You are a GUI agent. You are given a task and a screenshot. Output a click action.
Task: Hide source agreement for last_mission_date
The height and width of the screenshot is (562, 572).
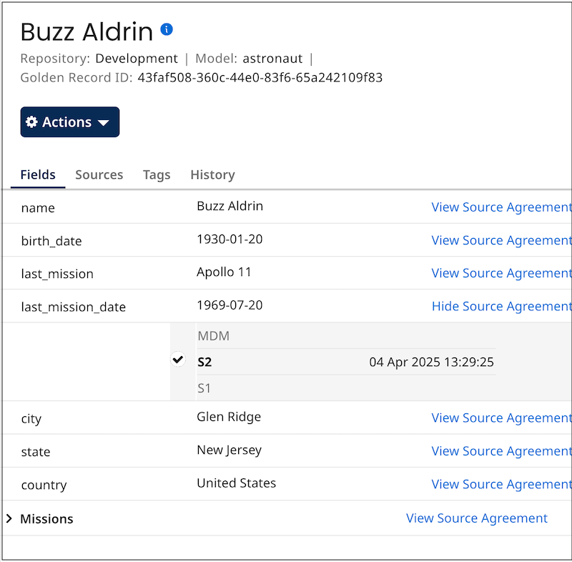(500, 306)
